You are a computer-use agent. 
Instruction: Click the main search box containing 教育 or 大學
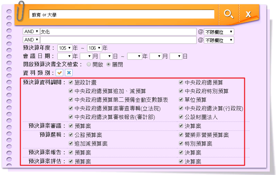[x=122, y=14]
